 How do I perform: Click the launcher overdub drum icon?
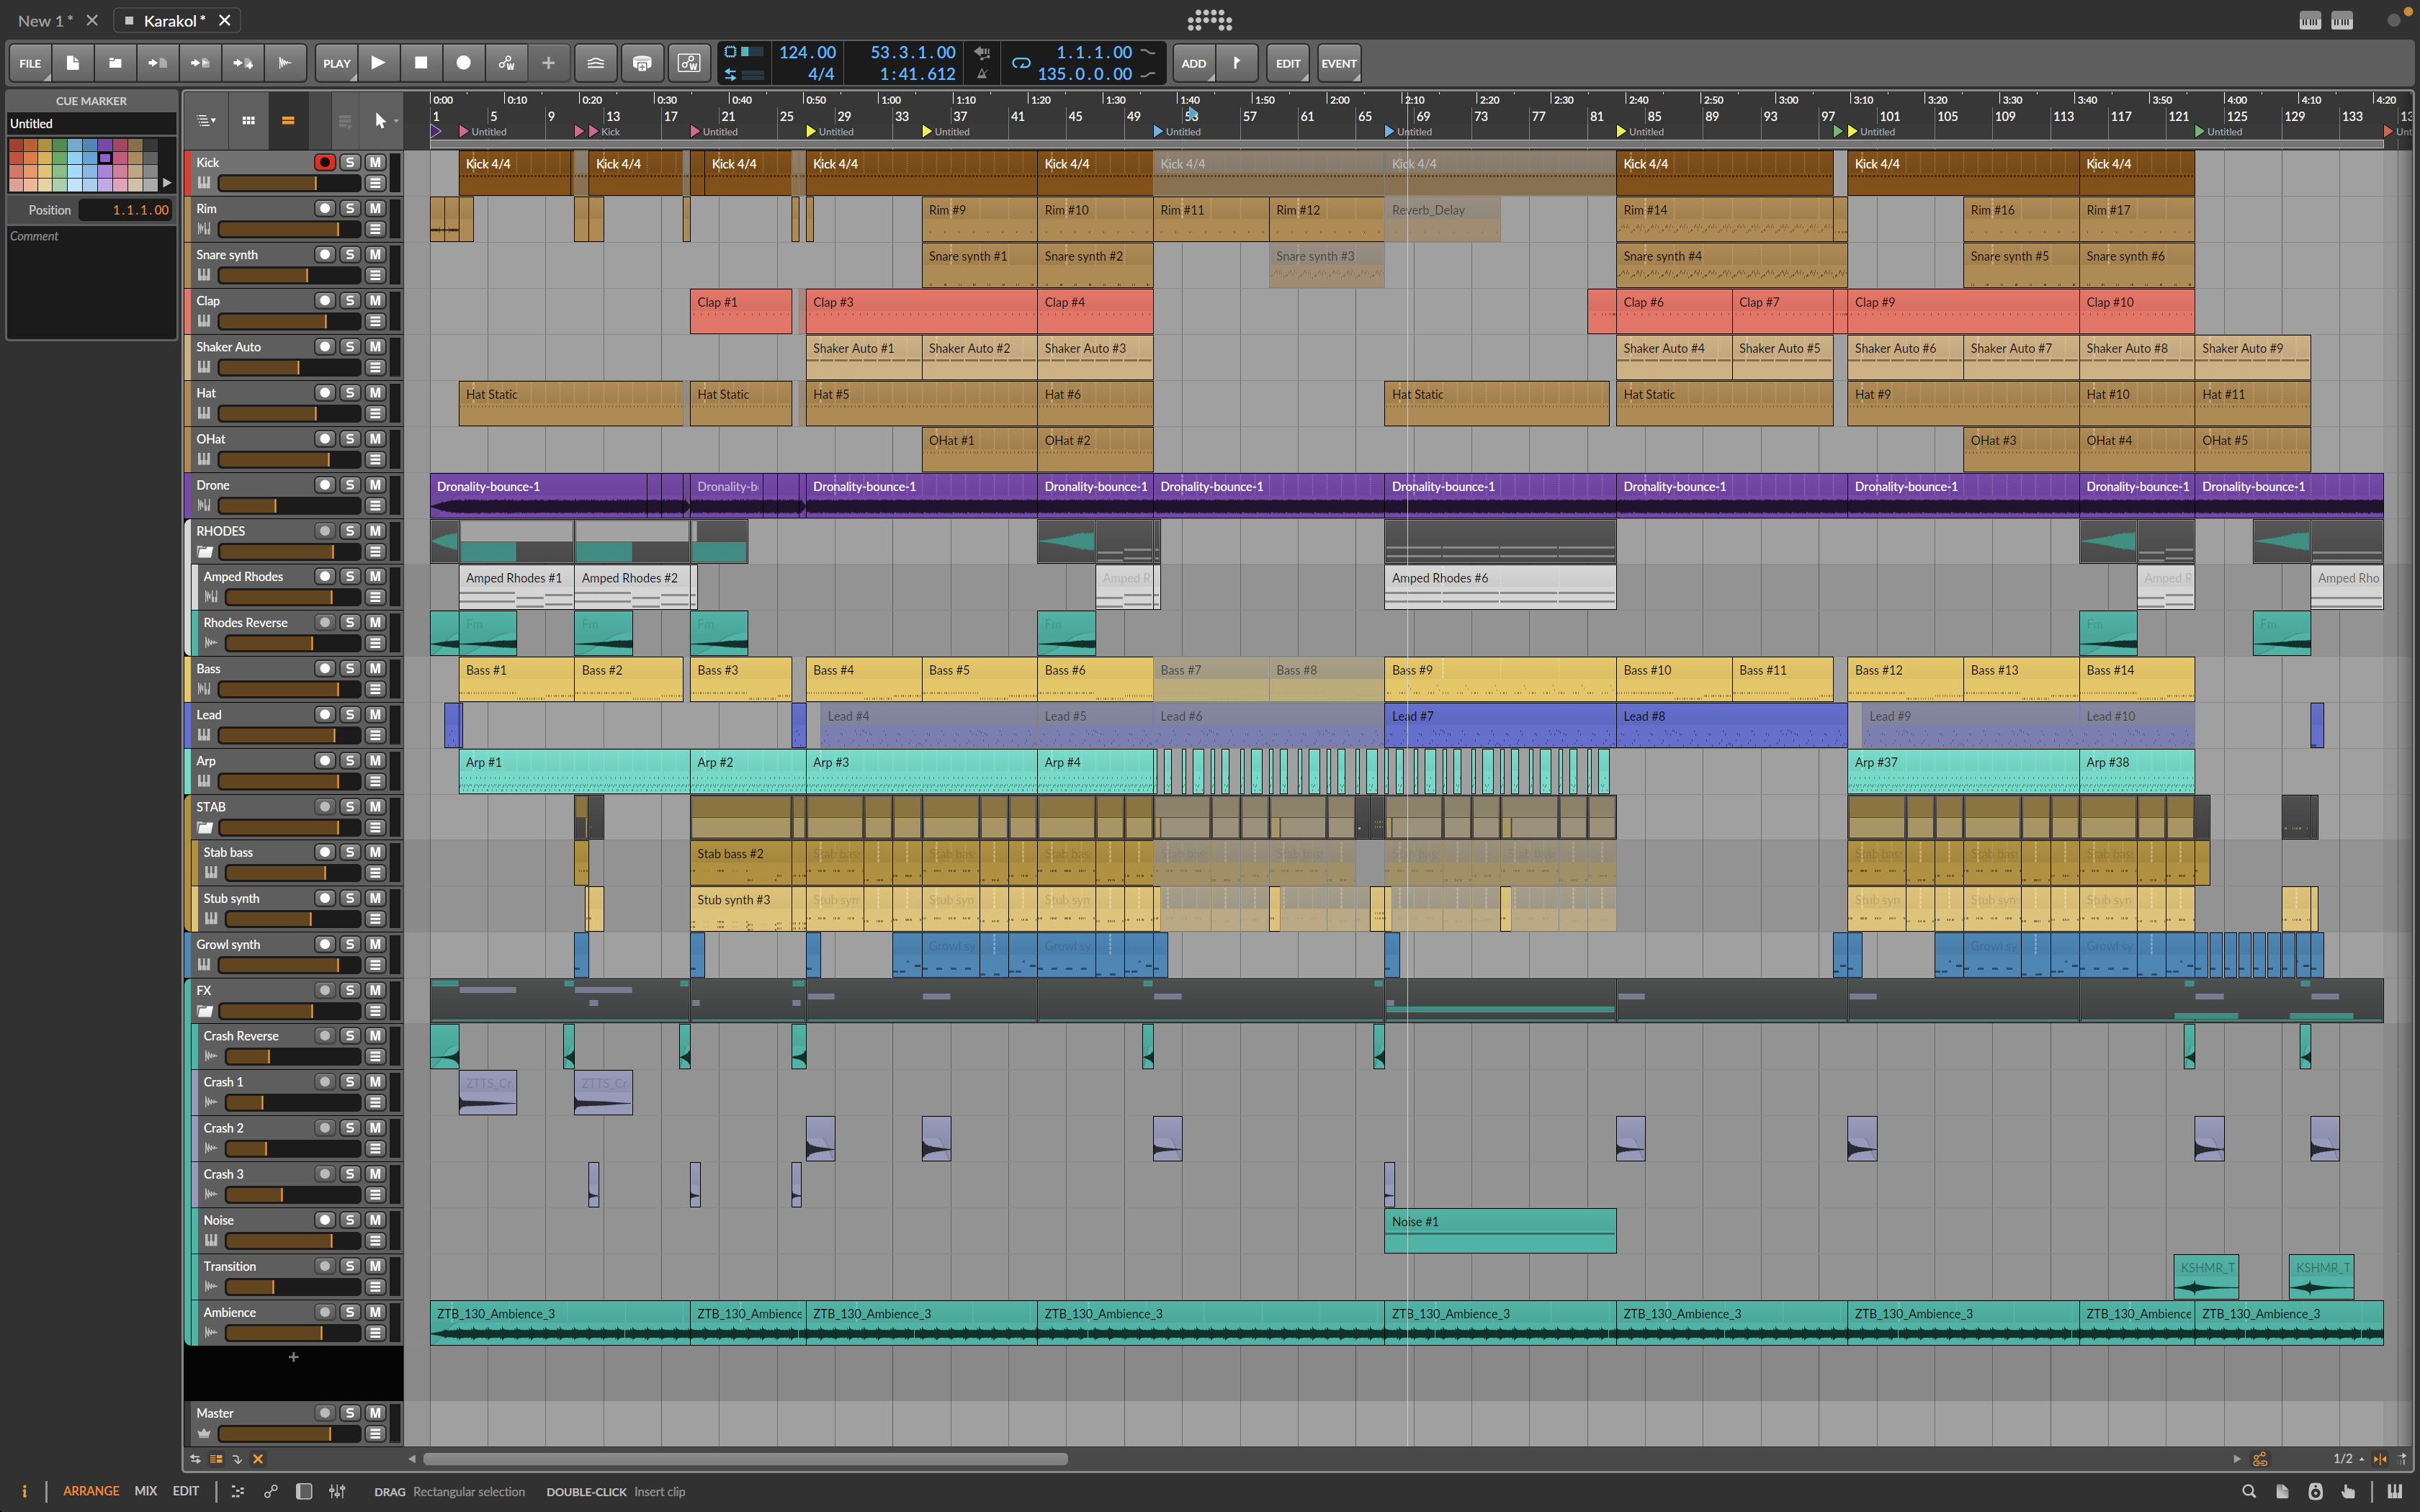point(642,63)
